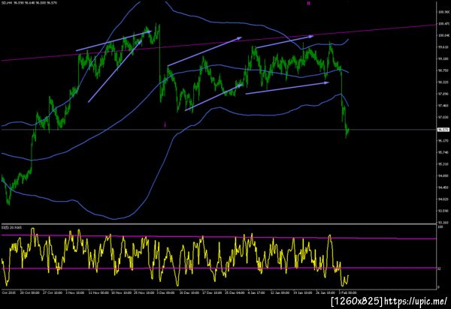
Task: Select the upper purple level line in the oscillator
Action: pyautogui.click(x=219, y=237)
